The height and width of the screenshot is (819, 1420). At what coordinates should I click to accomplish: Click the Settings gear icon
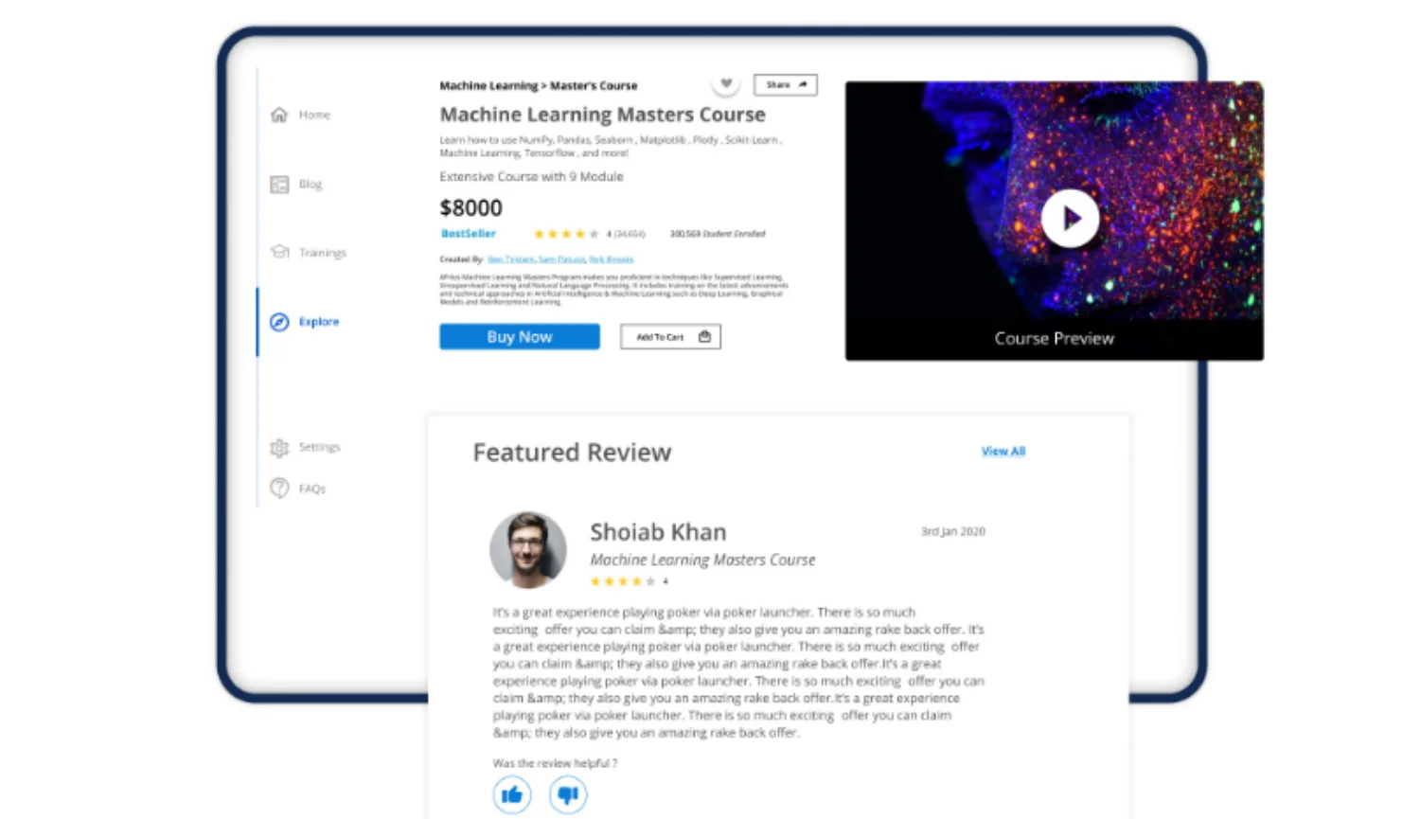279,448
